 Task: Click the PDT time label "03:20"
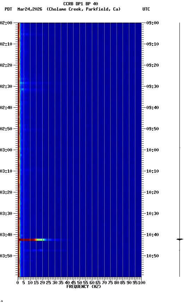[x=6, y=192]
